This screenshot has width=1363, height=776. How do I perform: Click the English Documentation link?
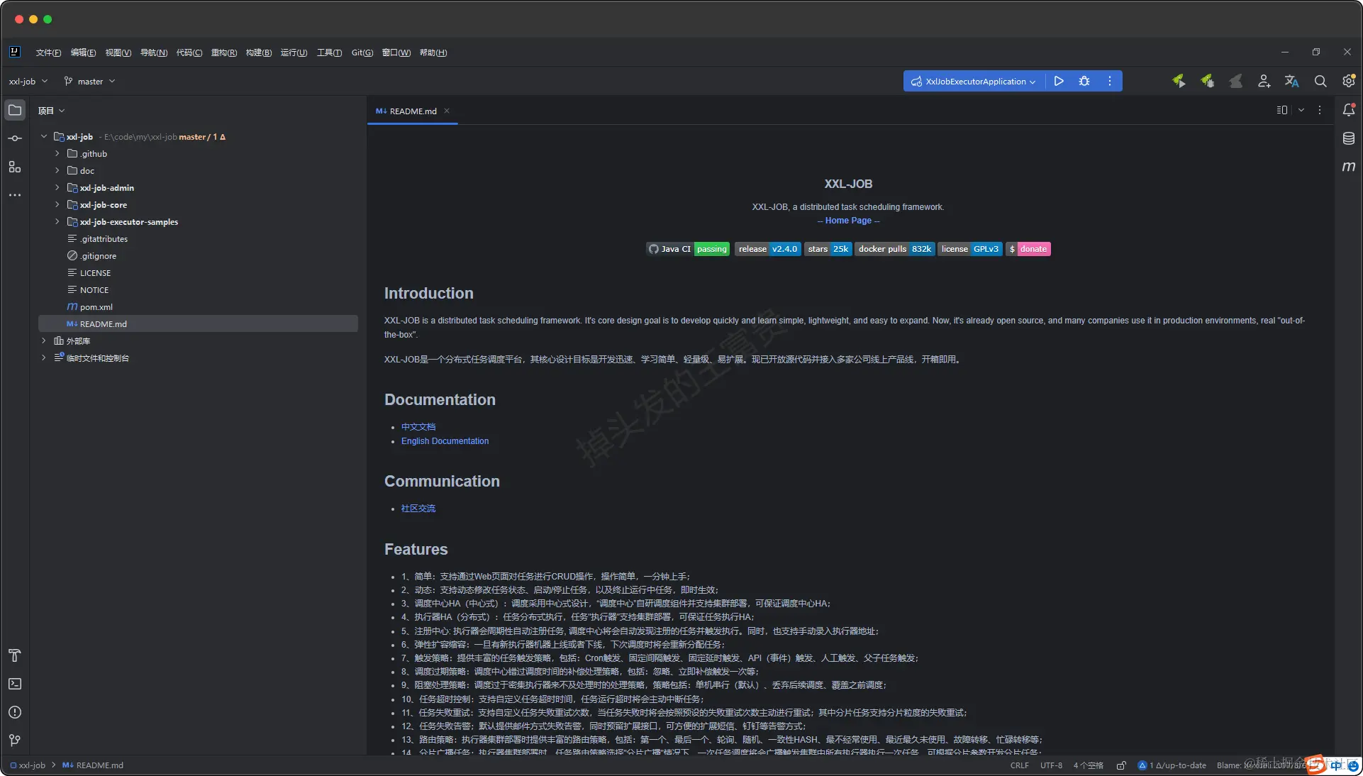445,441
